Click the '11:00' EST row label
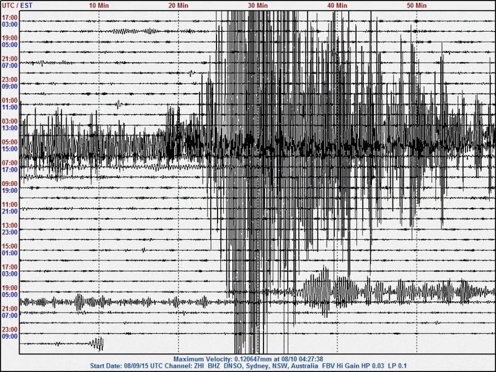Screen dimensions: 496x372 (x=10, y=107)
